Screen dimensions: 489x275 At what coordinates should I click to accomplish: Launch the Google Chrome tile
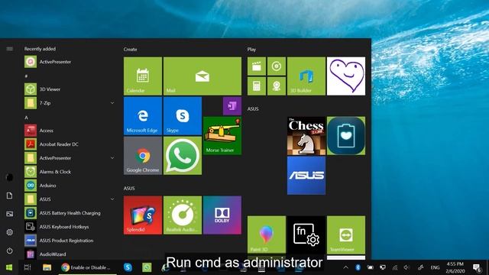143,156
